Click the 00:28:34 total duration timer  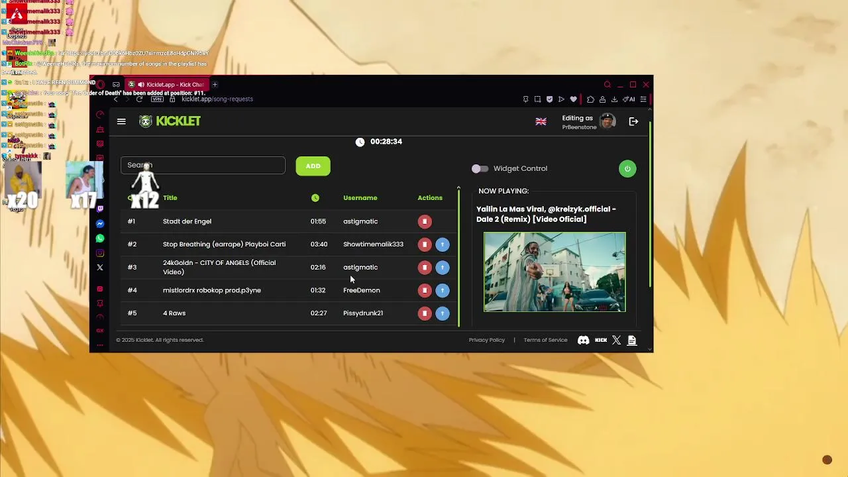(x=386, y=142)
